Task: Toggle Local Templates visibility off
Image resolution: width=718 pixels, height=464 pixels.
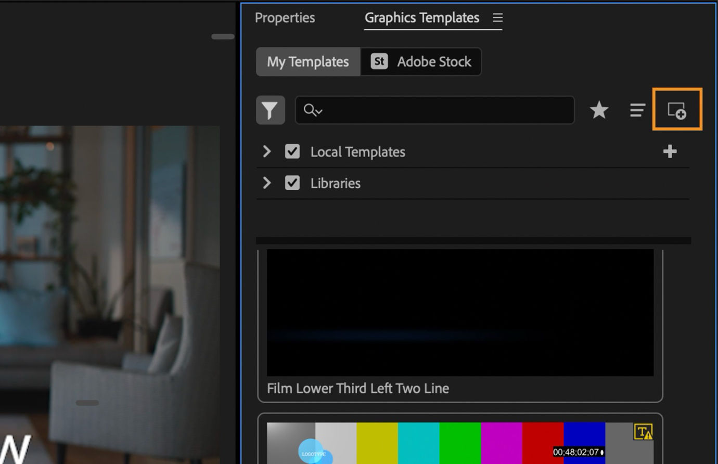Action: [292, 151]
